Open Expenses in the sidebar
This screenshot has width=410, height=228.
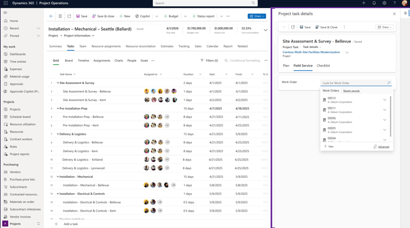[x=16, y=69]
